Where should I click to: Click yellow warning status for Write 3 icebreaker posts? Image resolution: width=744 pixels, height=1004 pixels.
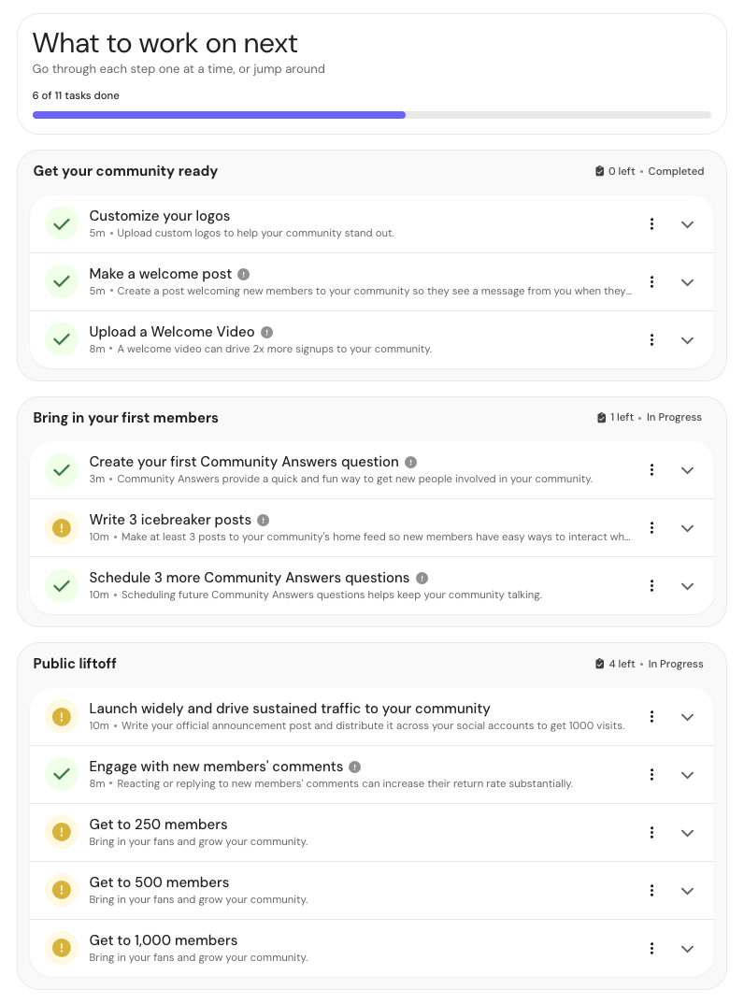pyautogui.click(x=62, y=528)
